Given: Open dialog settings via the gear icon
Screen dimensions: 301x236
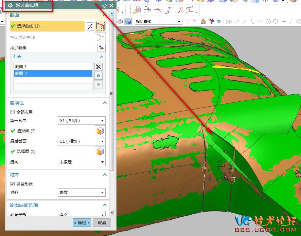Looking at the screenshot, I should (x=10, y=6).
